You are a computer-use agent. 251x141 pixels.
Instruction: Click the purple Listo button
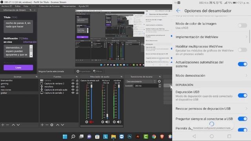pyautogui.click(x=18, y=67)
